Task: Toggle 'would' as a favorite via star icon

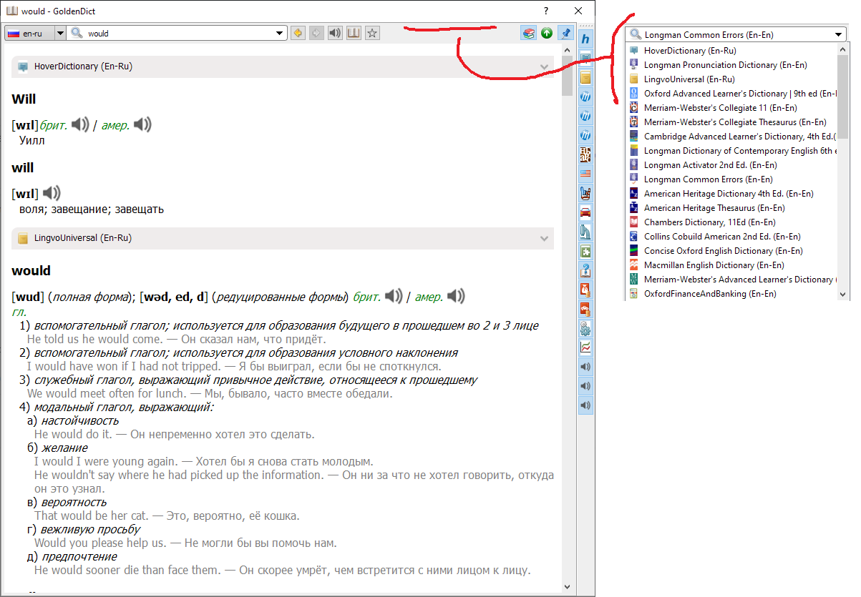Action: coord(371,32)
